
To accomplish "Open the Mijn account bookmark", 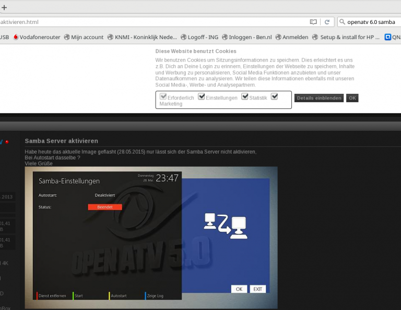I will tap(84, 37).
